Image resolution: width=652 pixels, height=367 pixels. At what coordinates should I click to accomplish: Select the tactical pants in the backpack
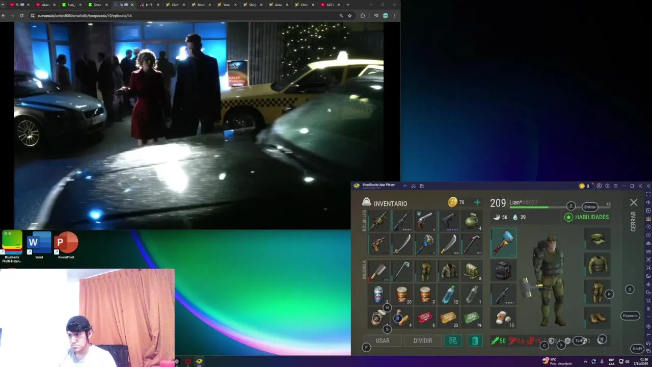[x=425, y=271]
